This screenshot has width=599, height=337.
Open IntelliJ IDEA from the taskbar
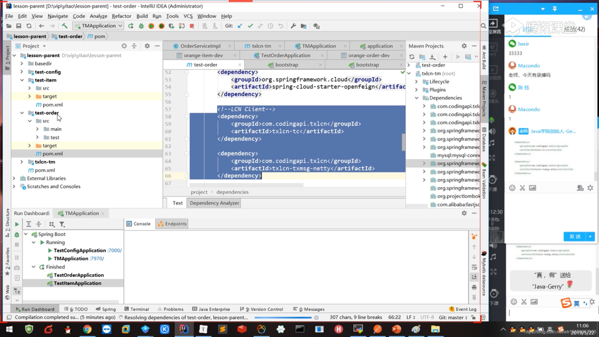coord(184,329)
